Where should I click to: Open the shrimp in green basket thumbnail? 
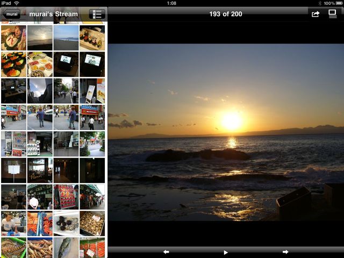(13, 248)
